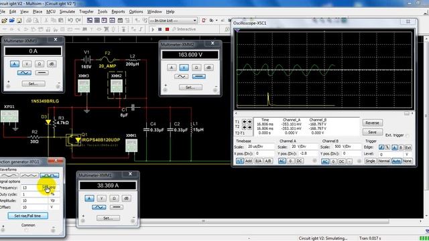Open the Transfer menu
Viewport: 429px width, 241px height.
(x=86, y=12)
